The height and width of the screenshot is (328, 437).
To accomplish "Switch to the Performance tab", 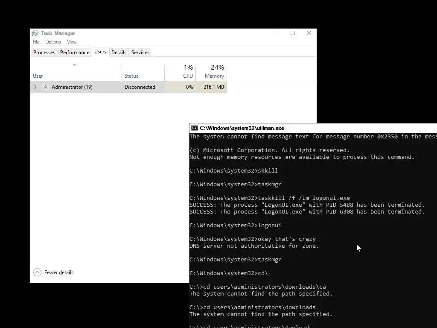I will pyautogui.click(x=75, y=53).
